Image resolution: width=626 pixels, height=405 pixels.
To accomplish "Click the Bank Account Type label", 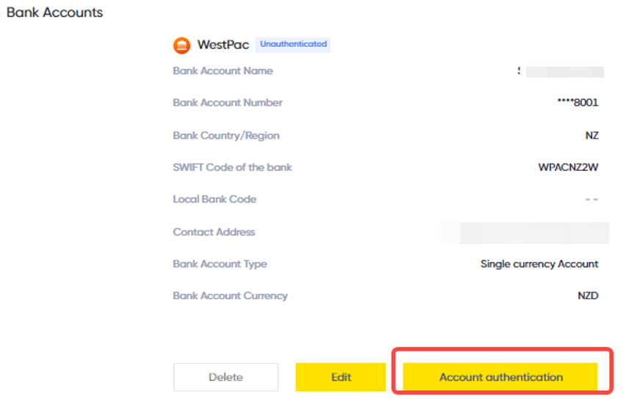I will tap(220, 264).
